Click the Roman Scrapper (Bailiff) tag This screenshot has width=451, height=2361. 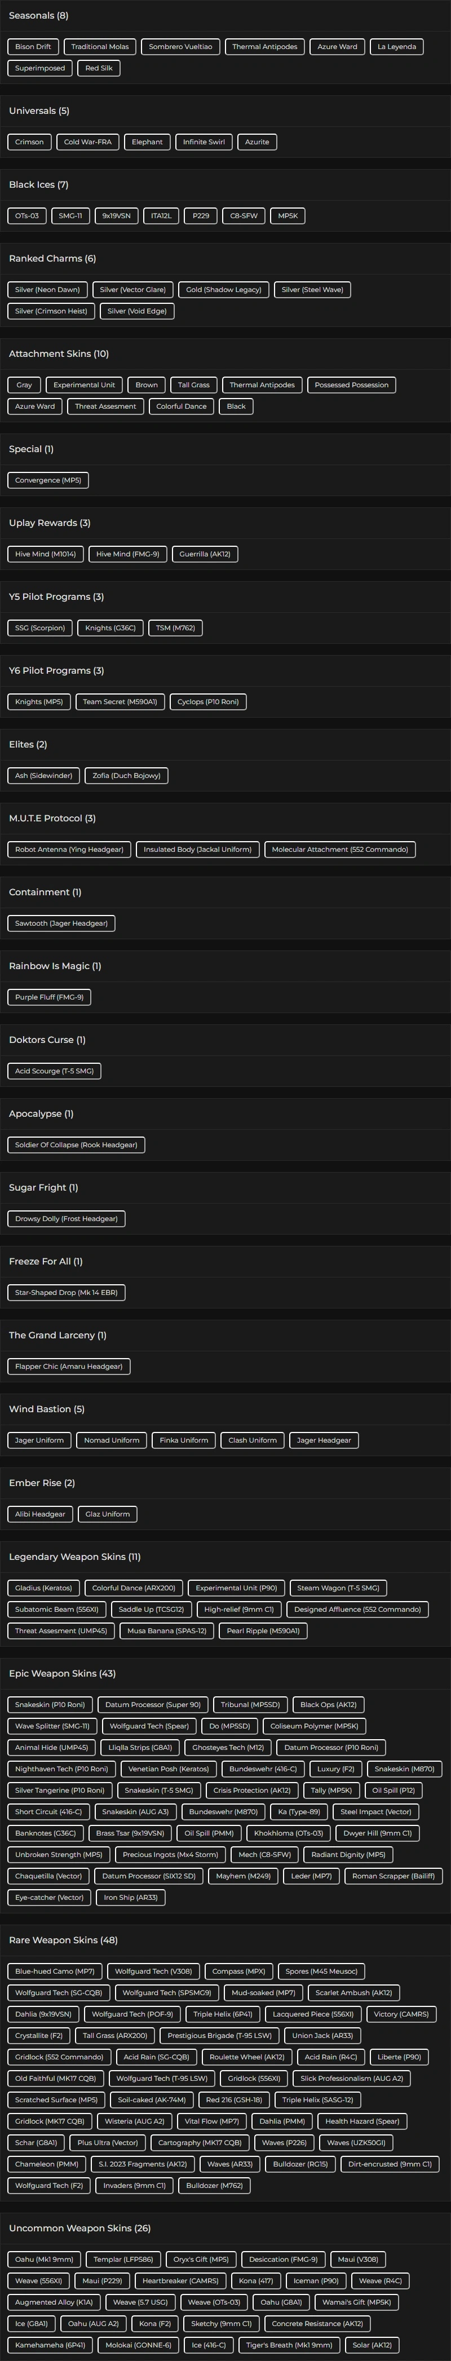(x=393, y=1876)
